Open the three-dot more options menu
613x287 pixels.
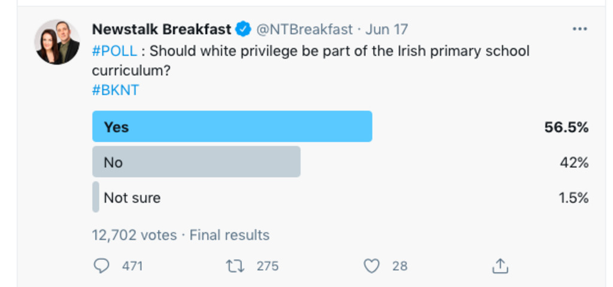point(579,29)
